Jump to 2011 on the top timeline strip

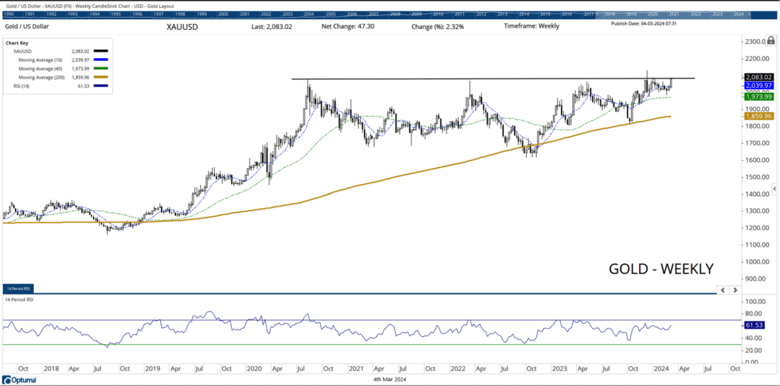coord(460,14)
